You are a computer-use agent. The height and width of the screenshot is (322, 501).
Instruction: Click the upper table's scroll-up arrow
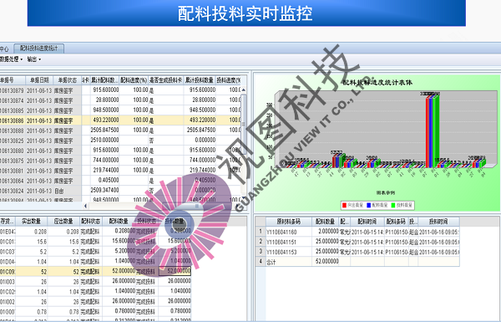tap(244, 90)
